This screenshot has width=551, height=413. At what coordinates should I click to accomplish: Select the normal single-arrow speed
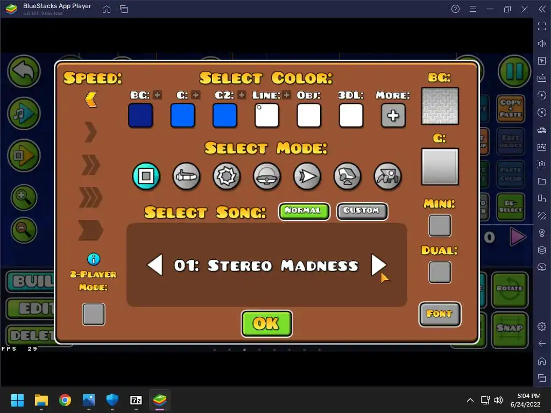90,132
